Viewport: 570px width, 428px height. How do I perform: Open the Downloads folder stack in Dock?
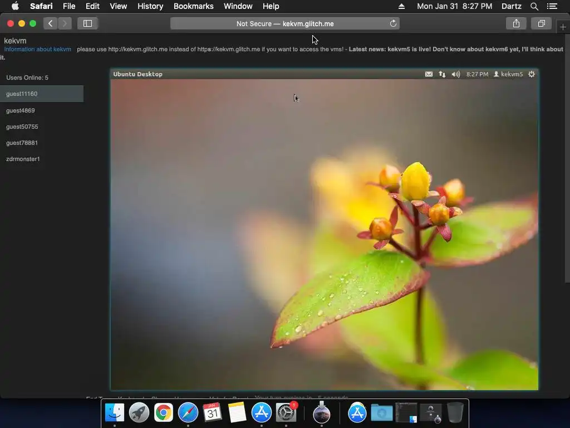coord(382,414)
